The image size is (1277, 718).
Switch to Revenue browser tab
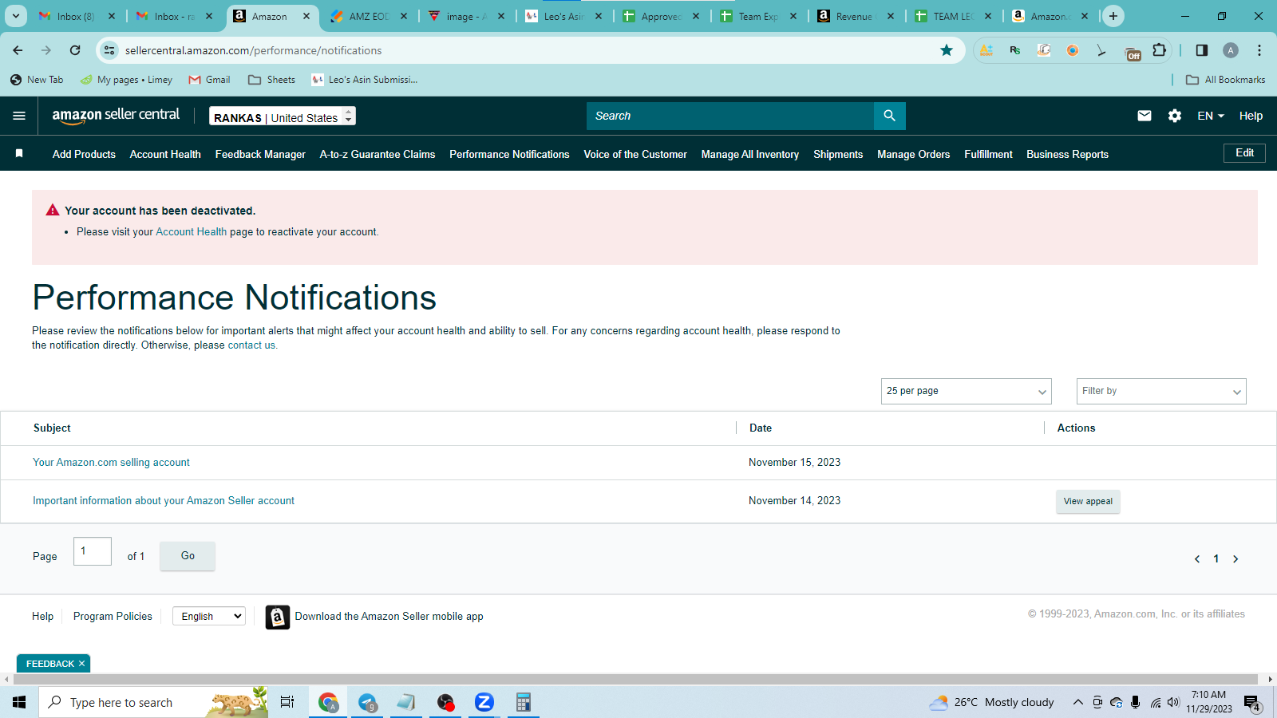pyautogui.click(x=854, y=16)
